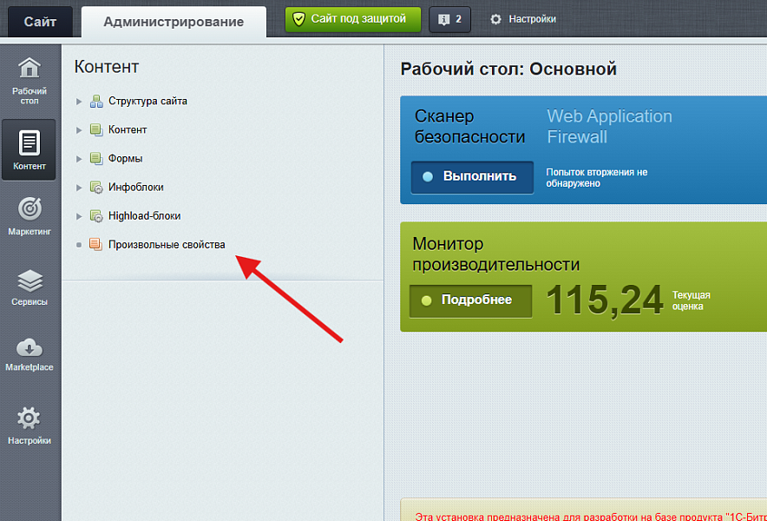Select the Администрирование tab
767x521 pixels.
pyautogui.click(x=174, y=22)
